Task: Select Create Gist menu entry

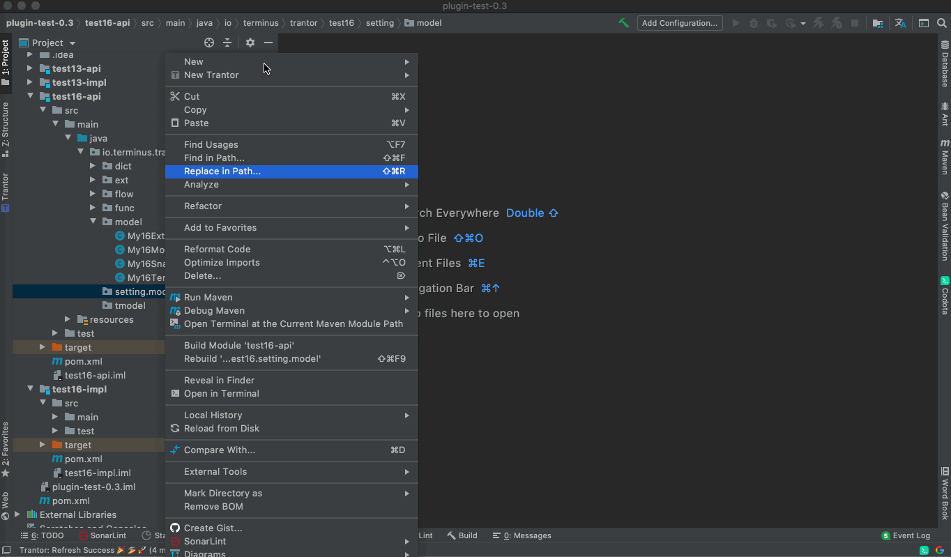Action: [291, 528]
